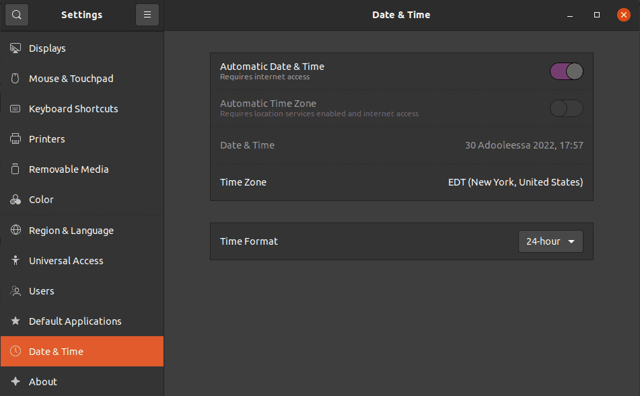Open the search icon in Settings header
The height and width of the screenshot is (396, 640).
[16, 14]
